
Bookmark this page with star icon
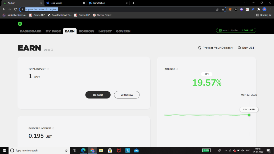click(223, 10)
